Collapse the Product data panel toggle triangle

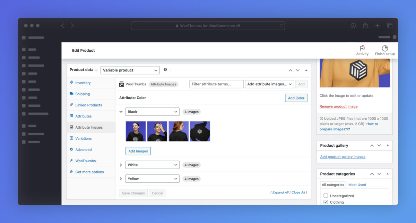click(x=306, y=70)
